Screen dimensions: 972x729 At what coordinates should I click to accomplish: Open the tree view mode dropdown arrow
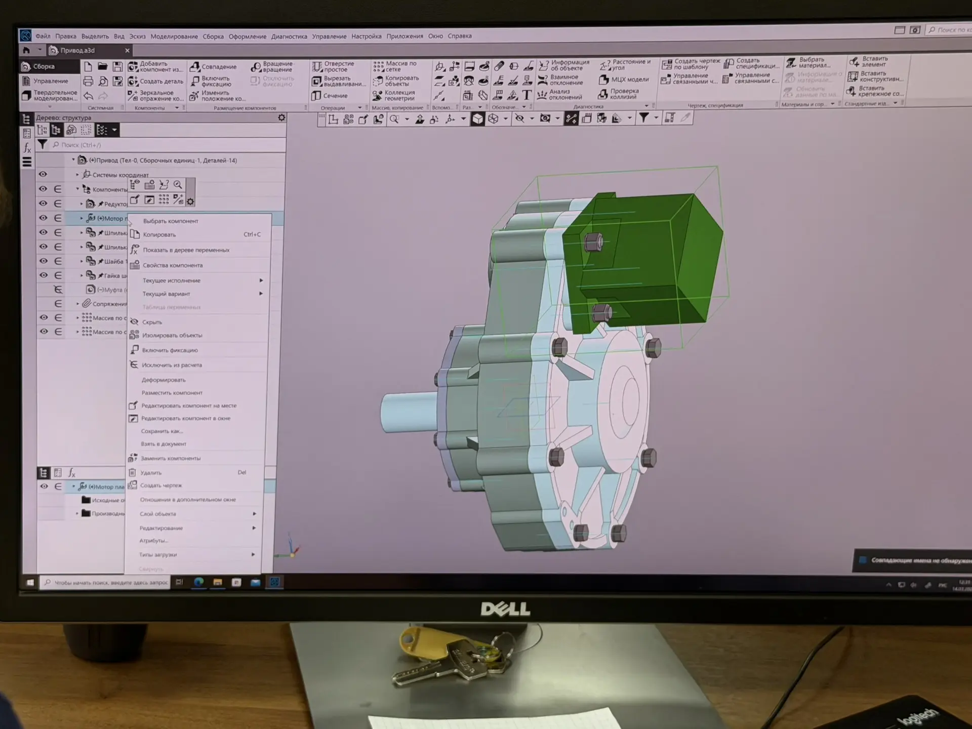(x=114, y=130)
